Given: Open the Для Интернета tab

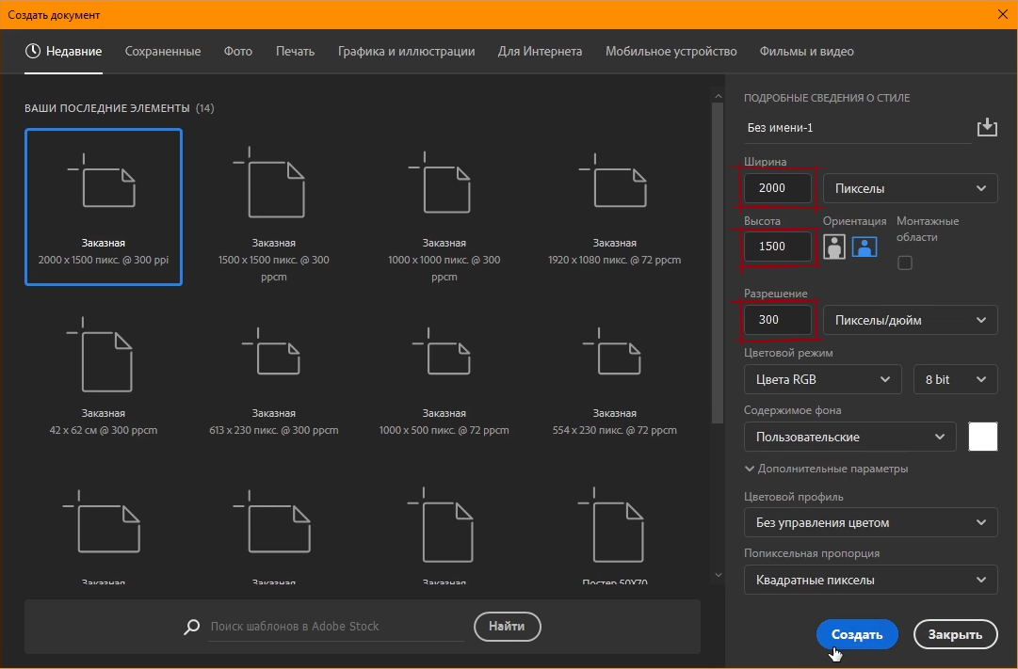Looking at the screenshot, I should click(541, 51).
